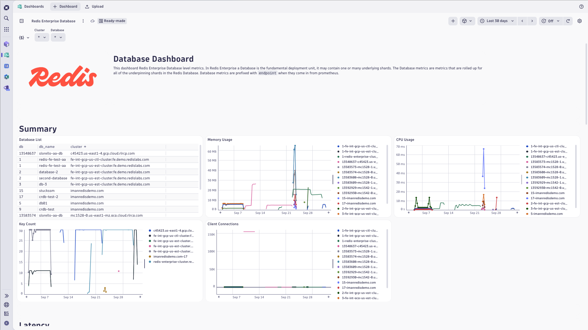Click the app icon marked NEW in sidebar

point(6,88)
